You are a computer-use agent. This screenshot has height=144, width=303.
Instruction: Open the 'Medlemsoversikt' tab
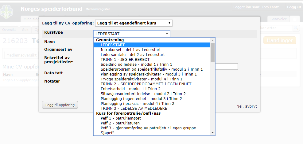point(21,55)
